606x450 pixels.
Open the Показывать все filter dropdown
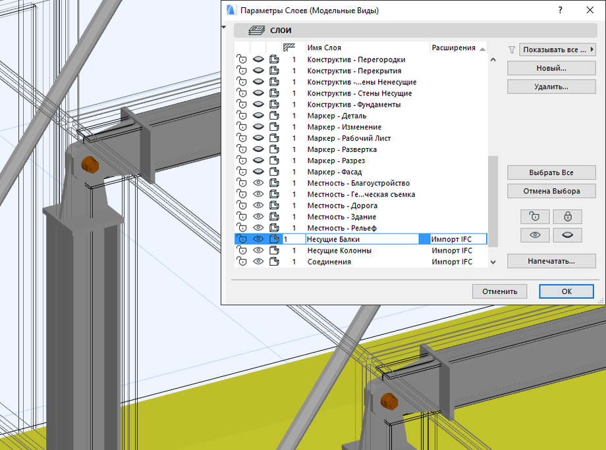[557, 49]
